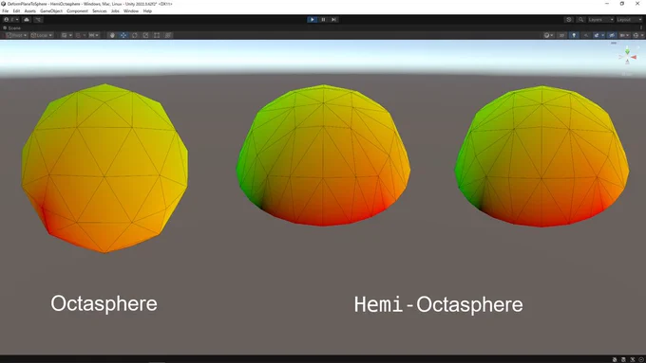This screenshot has width=646, height=363.
Task: Open the Scene view more options menu
Action: point(641,27)
